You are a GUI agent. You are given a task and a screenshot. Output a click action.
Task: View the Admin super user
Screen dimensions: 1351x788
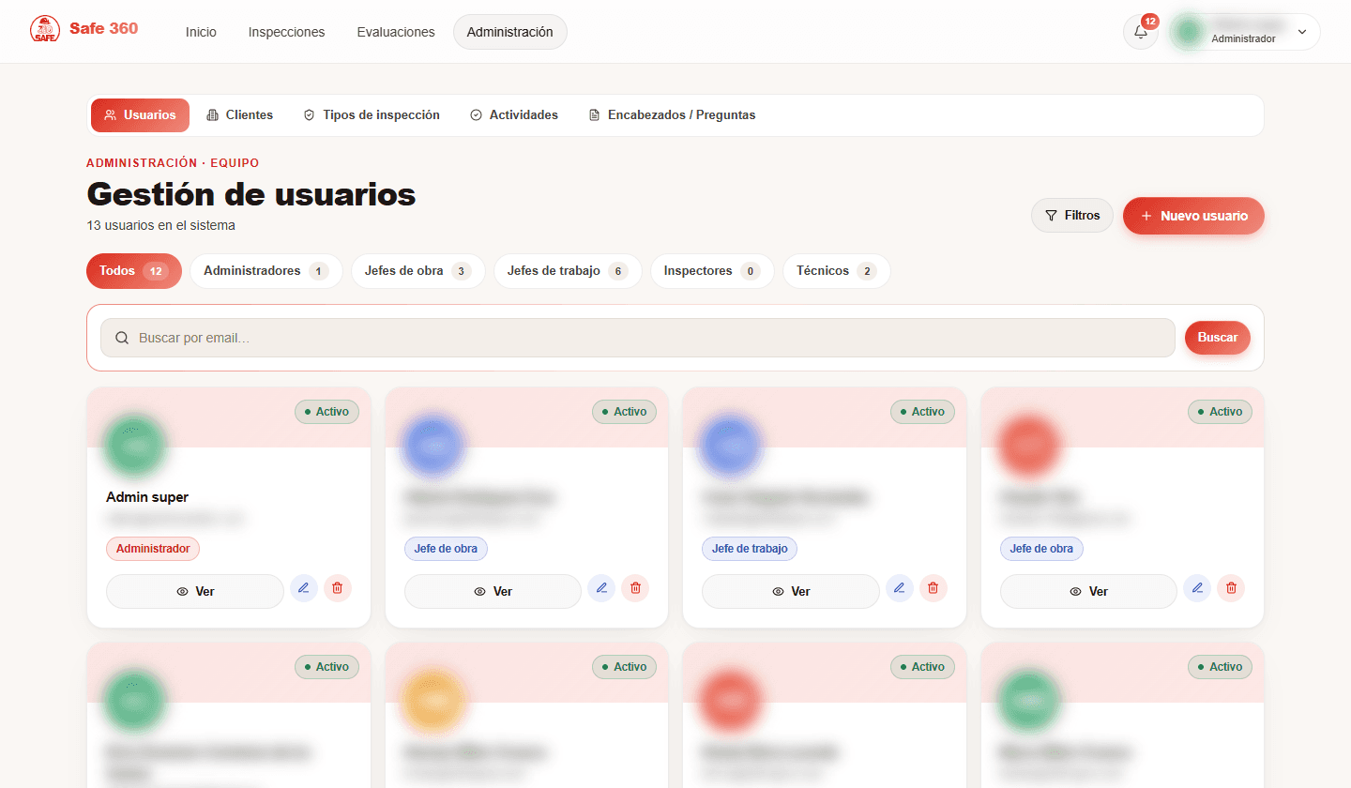point(195,592)
